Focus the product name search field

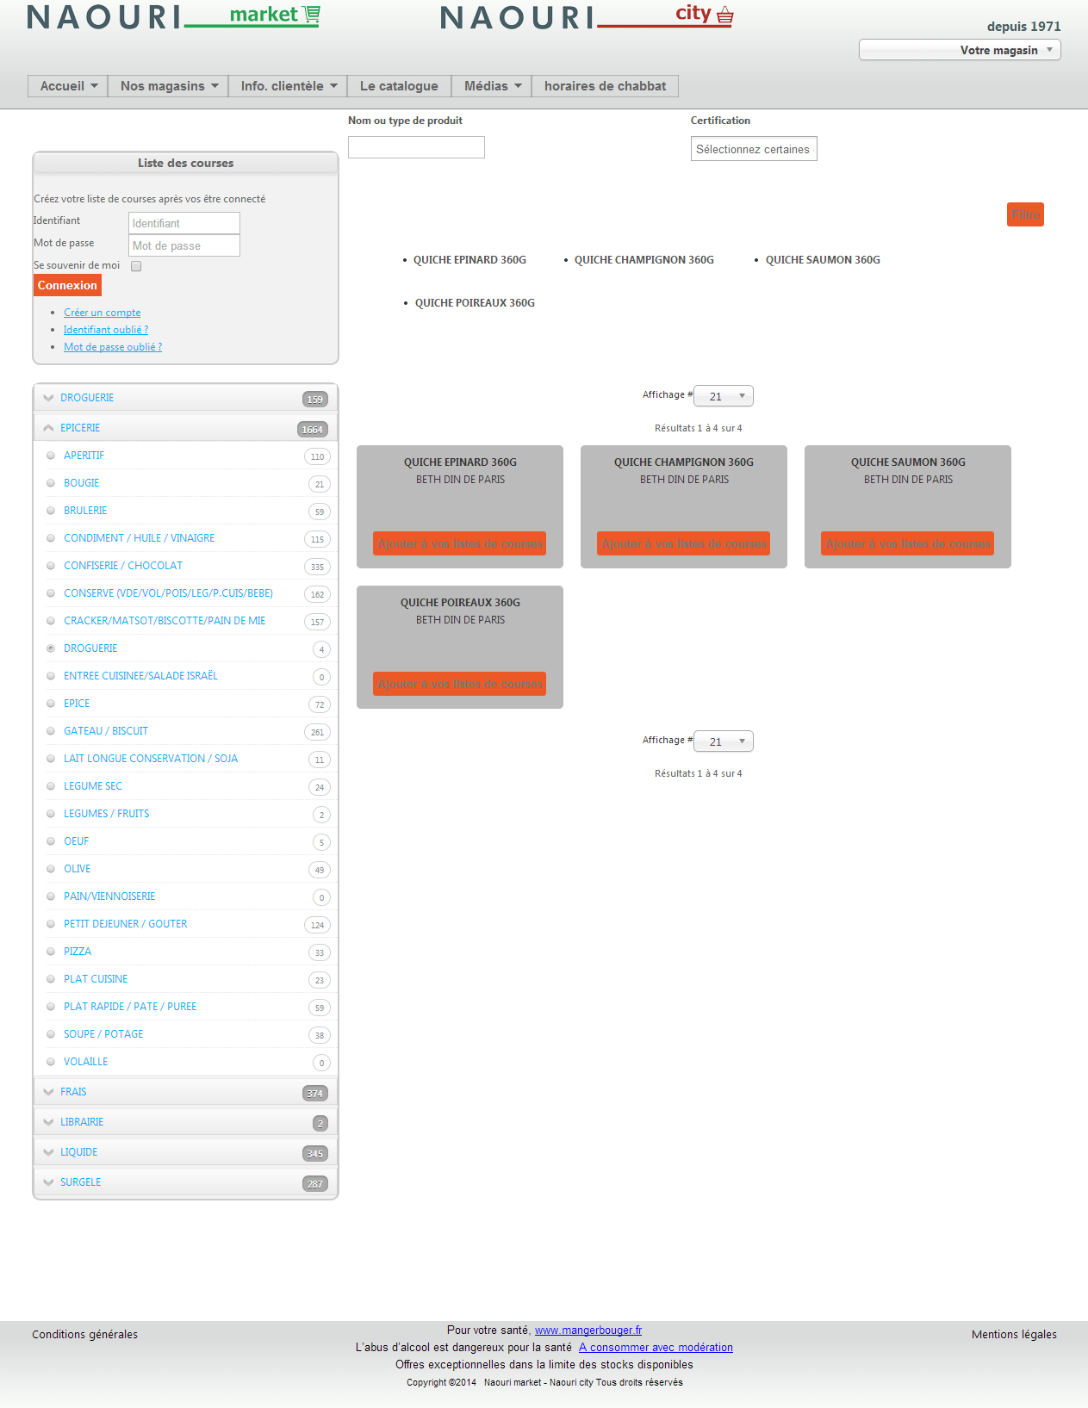click(x=416, y=147)
